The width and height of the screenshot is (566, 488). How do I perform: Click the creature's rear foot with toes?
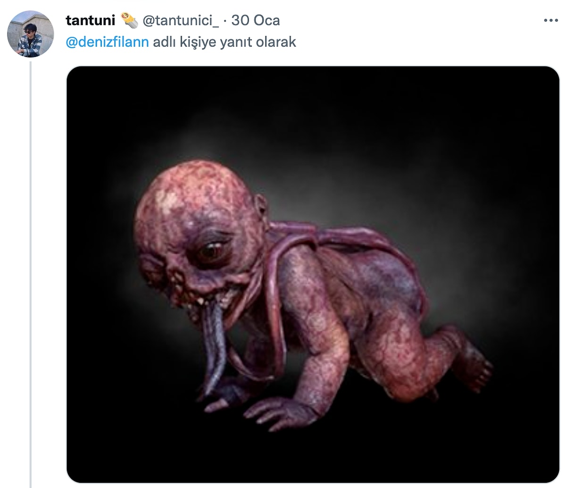click(x=474, y=368)
